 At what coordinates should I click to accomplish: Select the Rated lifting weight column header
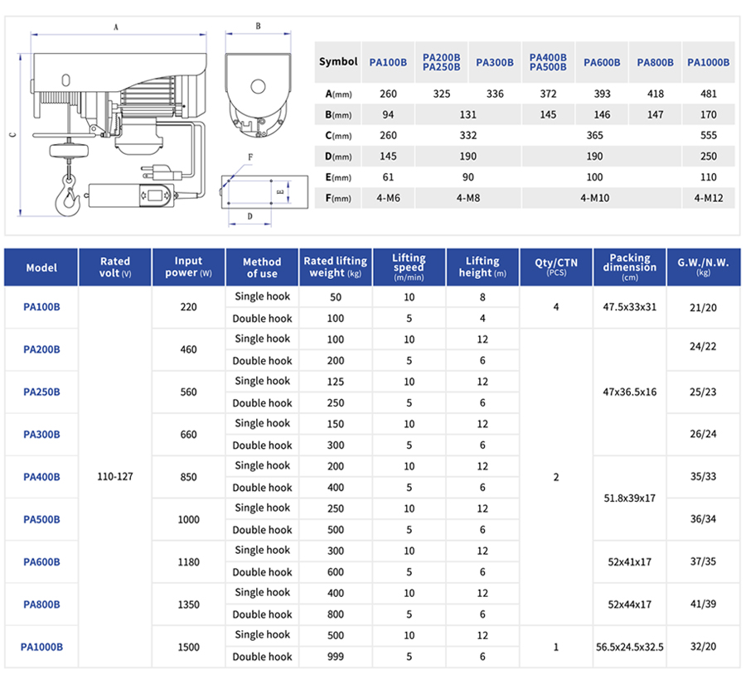(x=337, y=267)
